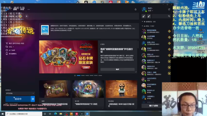Add a game tab with the plus button
207x116 pixels.
tap(27, 16)
